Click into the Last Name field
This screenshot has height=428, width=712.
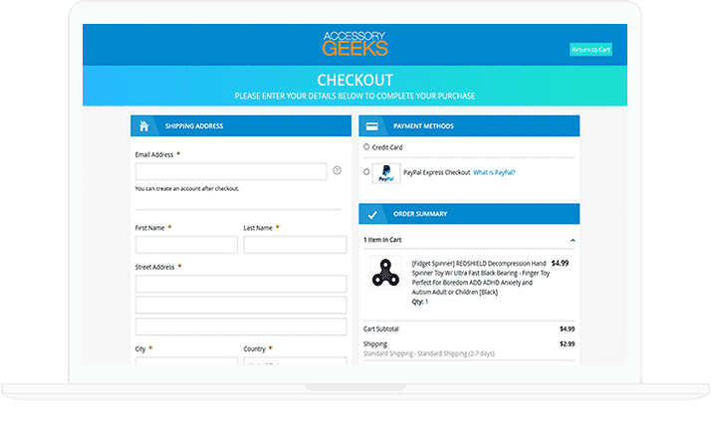[295, 245]
